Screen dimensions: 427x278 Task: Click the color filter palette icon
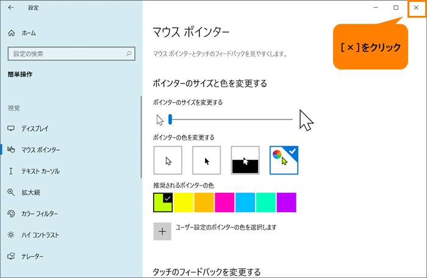[x=11, y=214]
